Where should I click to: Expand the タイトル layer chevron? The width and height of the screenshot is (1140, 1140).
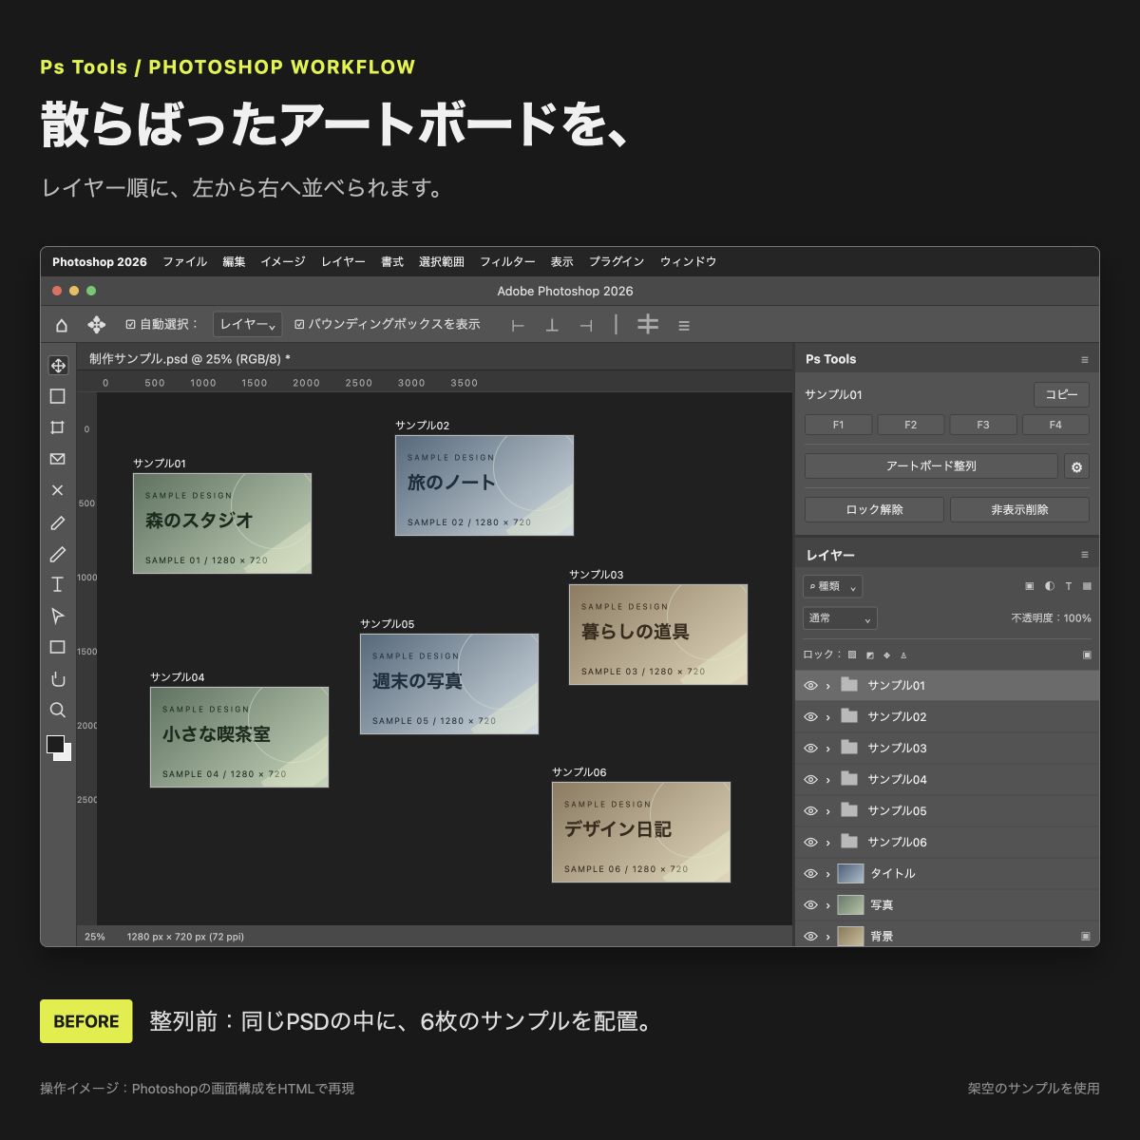827,874
